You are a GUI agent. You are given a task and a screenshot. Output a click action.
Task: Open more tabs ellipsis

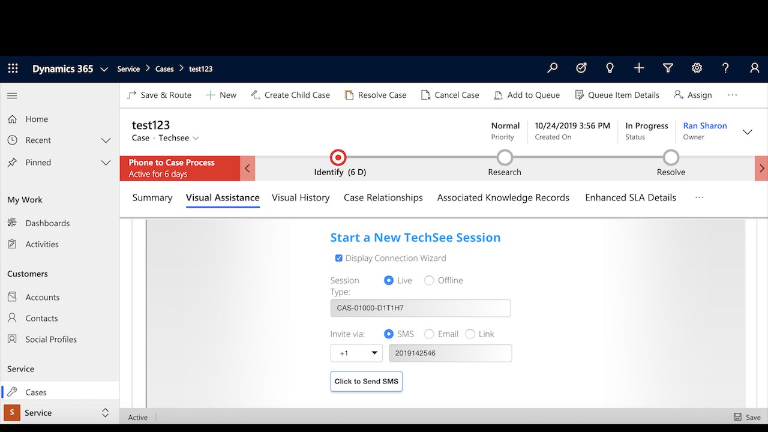[699, 197]
